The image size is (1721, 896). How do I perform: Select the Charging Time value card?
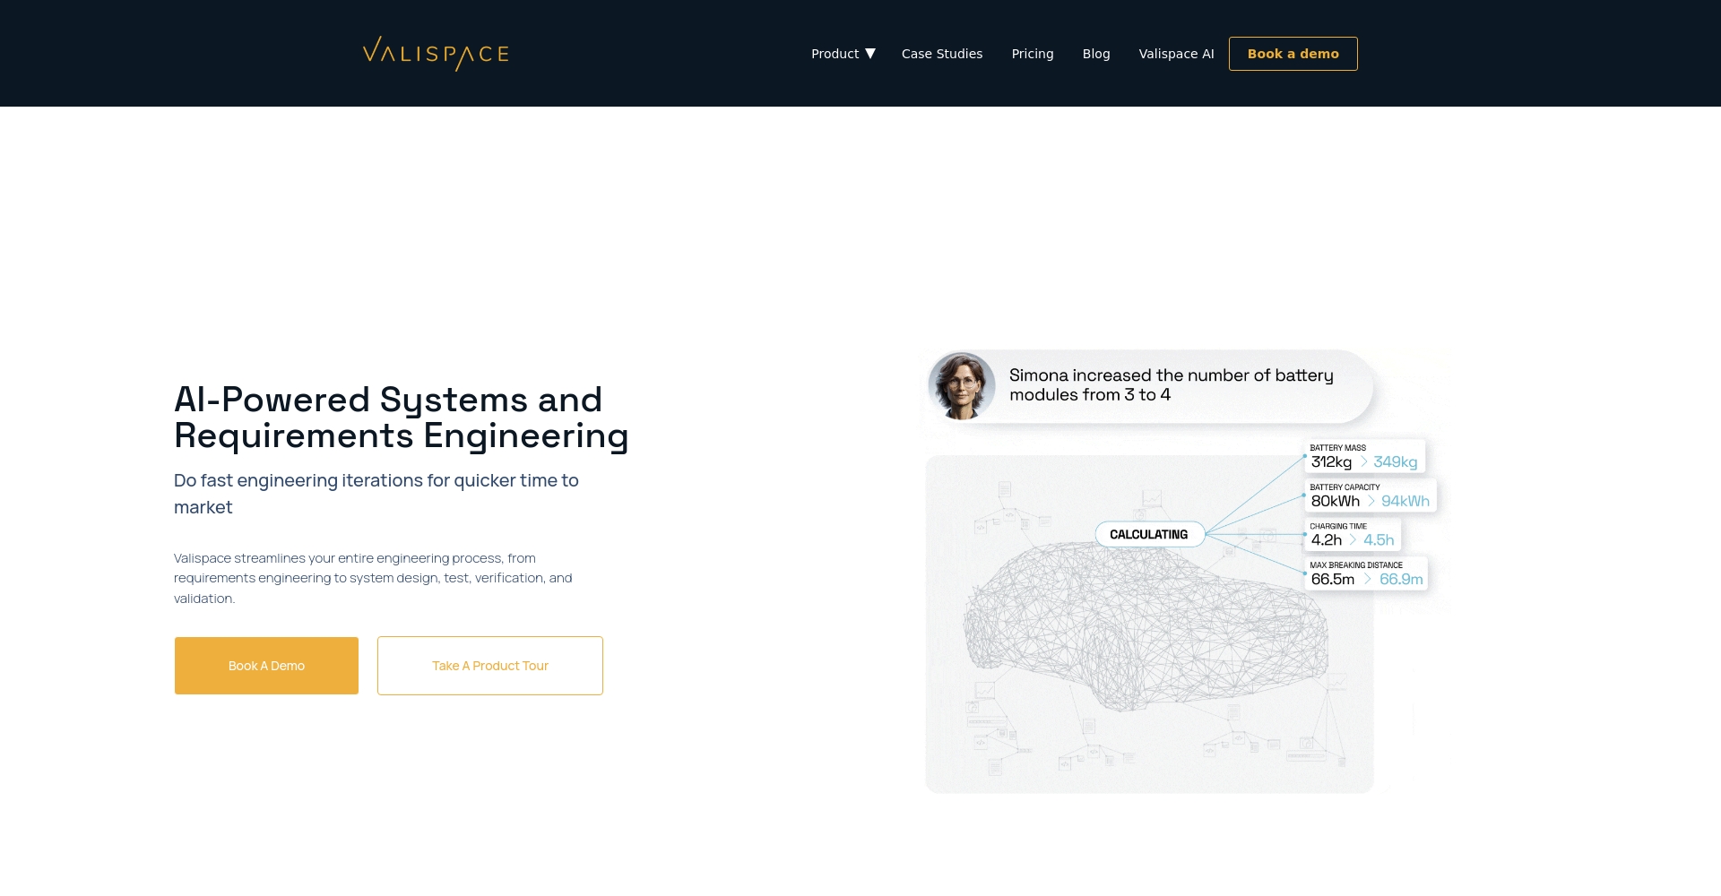pos(1352,535)
